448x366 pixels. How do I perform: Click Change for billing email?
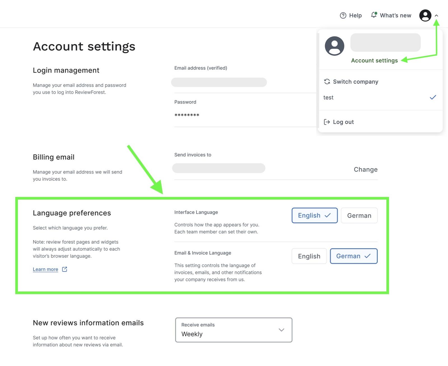click(x=365, y=169)
